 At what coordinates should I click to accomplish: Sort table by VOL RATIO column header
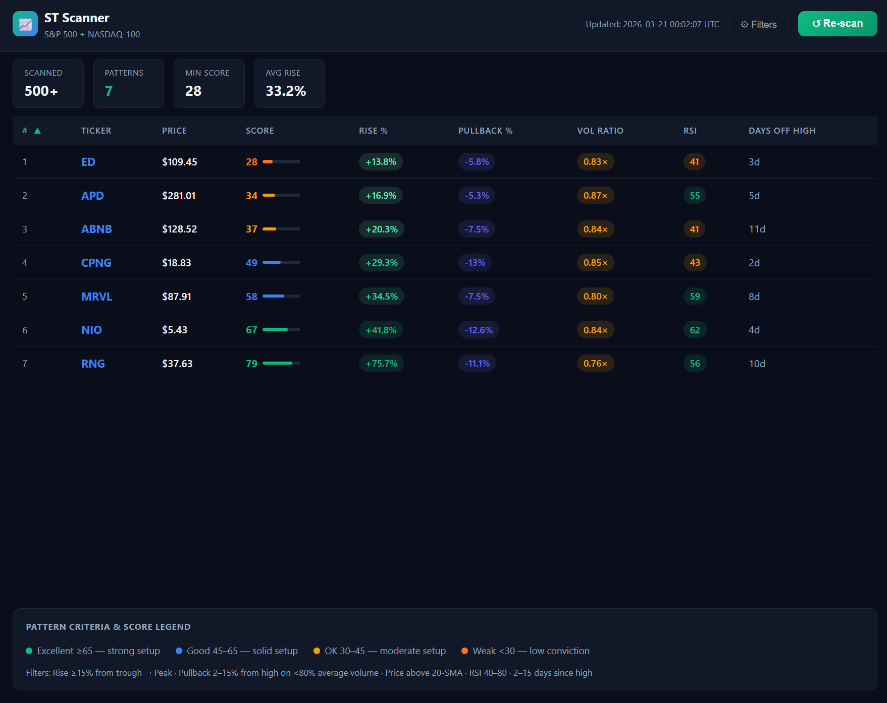coord(600,131)
